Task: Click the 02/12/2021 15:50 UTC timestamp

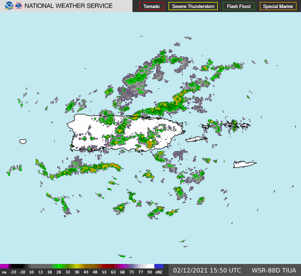Action: (207, 270)
